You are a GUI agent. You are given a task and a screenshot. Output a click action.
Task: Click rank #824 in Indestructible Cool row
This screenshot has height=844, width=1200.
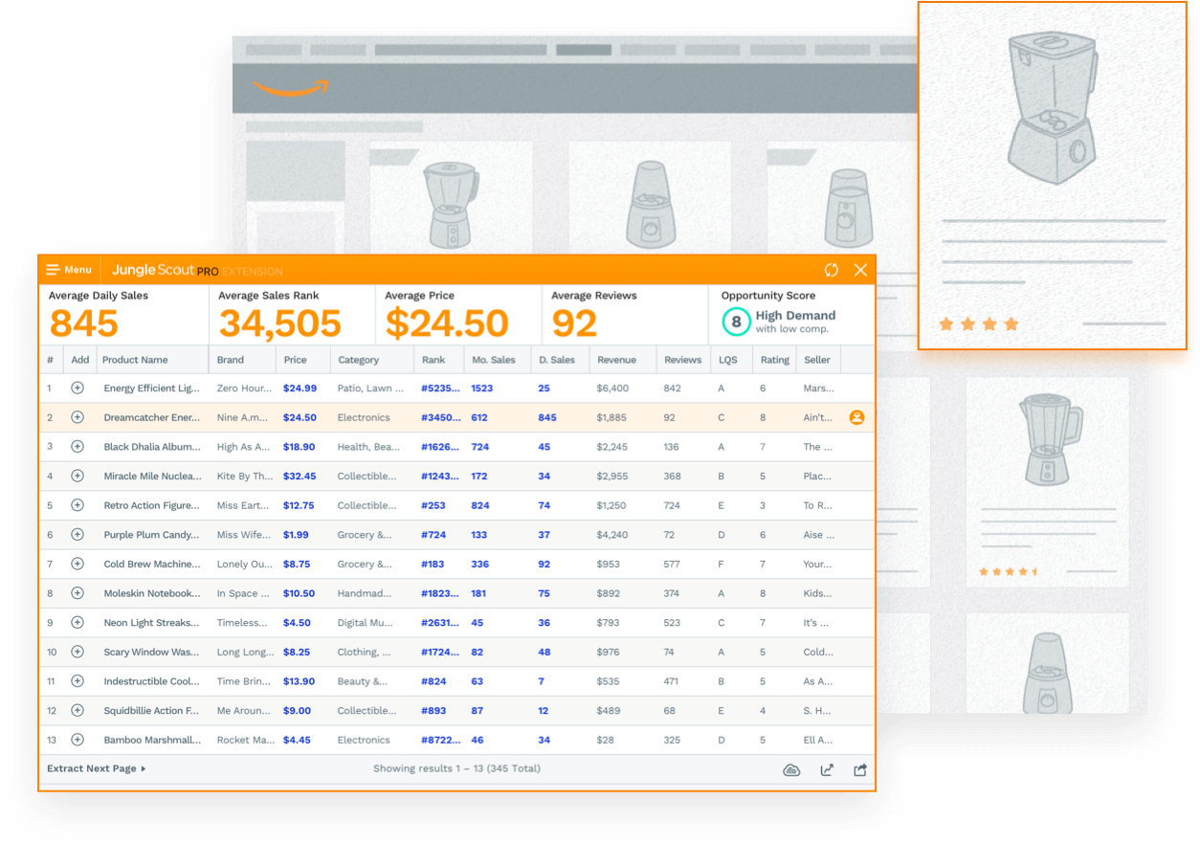pyautogui.click(x=433, y=681)
